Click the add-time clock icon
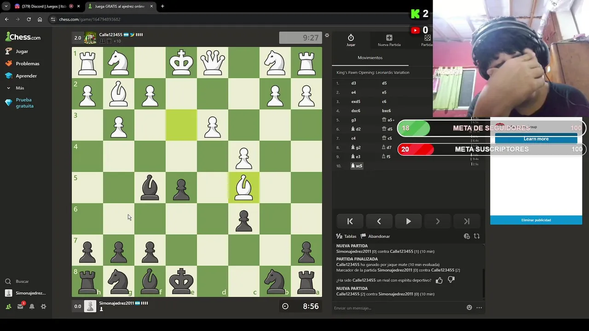The width and height of the screenshot is (589, 331). point(467,236)
